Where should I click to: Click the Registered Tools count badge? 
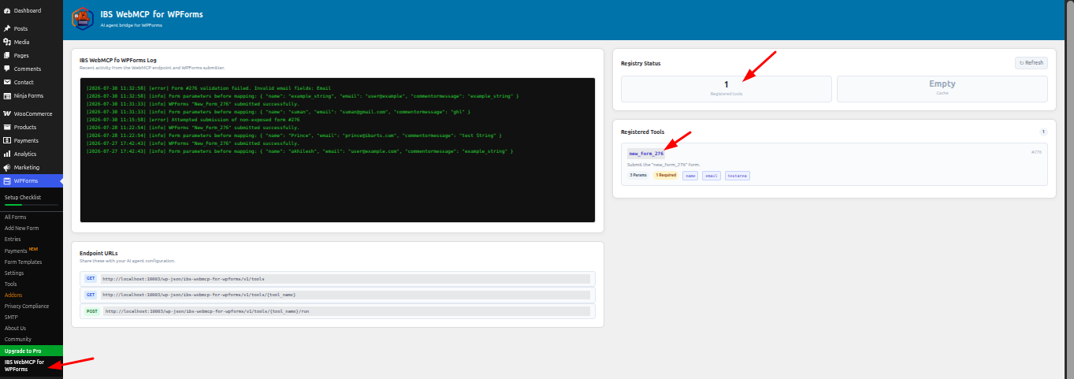click(x=1043, y=132)
